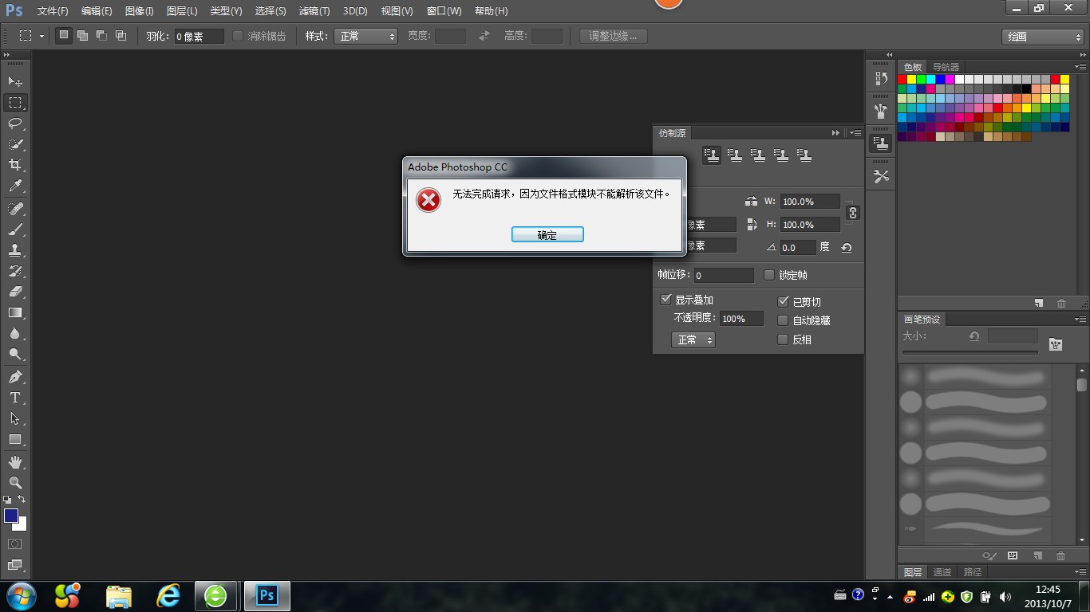Select the Lasso tool
Screen dimensions: 1090x612
[15, 124]
